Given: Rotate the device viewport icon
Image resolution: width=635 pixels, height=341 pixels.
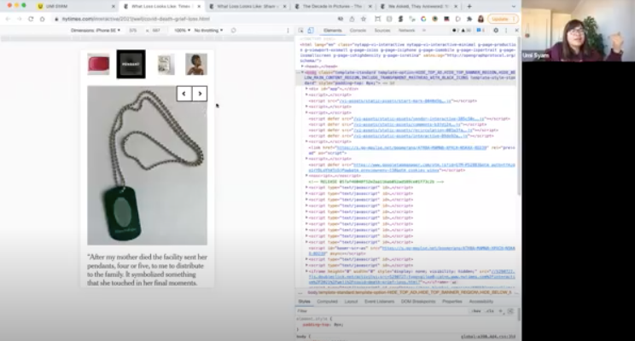Looking at the screenshot, I should 233,31.
